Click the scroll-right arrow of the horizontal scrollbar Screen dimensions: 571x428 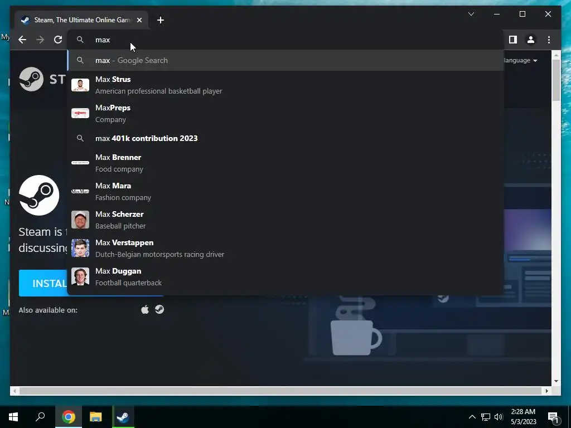pyautogui.click(x=547, y=391)
